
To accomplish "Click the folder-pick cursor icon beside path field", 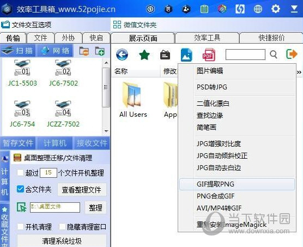I will click(x=22, y=207).
